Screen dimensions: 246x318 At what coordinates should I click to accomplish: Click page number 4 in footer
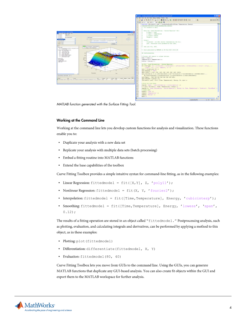click(x=230, y=308)
